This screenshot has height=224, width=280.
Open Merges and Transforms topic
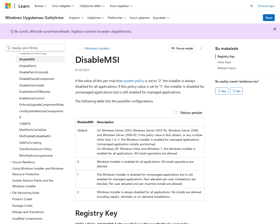(x=28, y=212)
